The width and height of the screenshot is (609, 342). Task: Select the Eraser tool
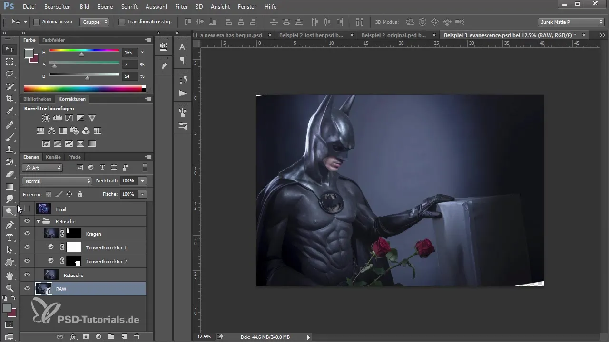(10, 174)
